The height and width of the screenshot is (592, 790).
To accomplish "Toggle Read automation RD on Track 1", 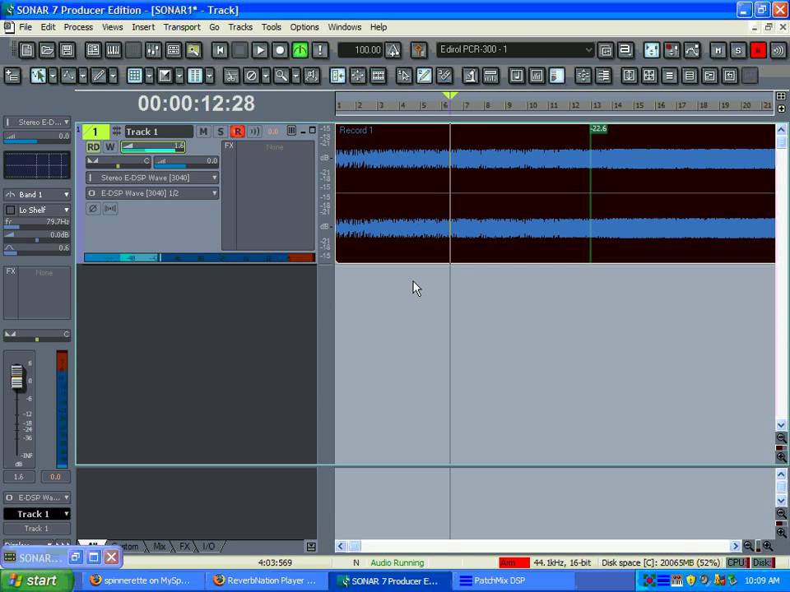I will [x=93, y=146].
